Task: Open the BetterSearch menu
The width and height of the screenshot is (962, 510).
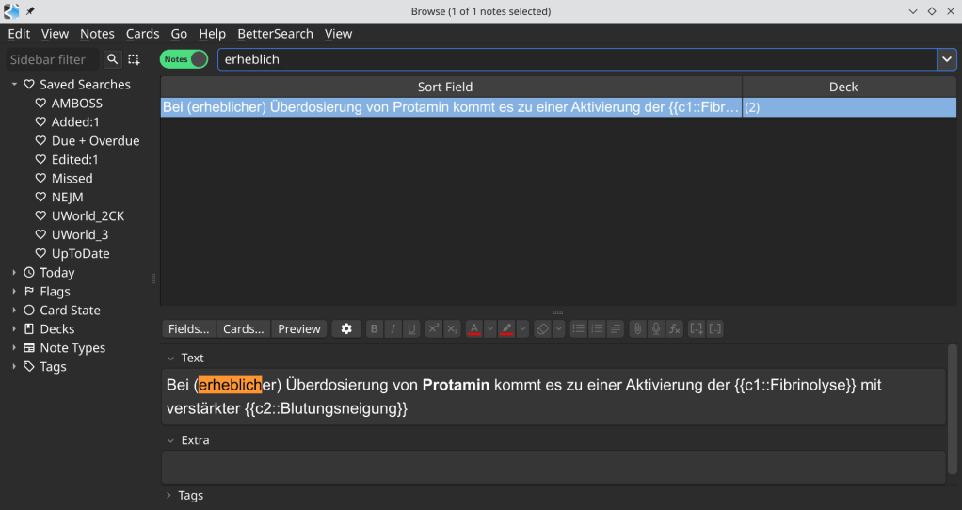Action: [x=275, y=34]
